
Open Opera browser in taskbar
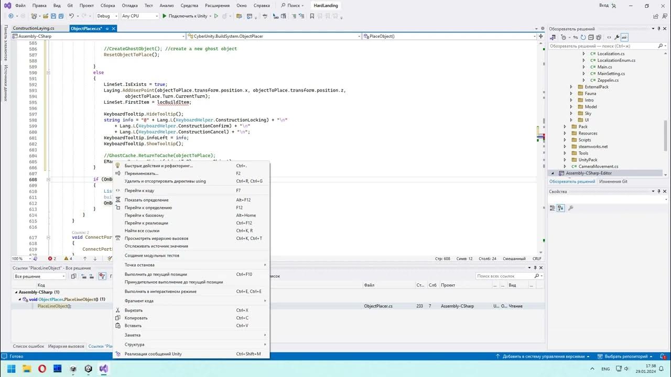(42, 369)
